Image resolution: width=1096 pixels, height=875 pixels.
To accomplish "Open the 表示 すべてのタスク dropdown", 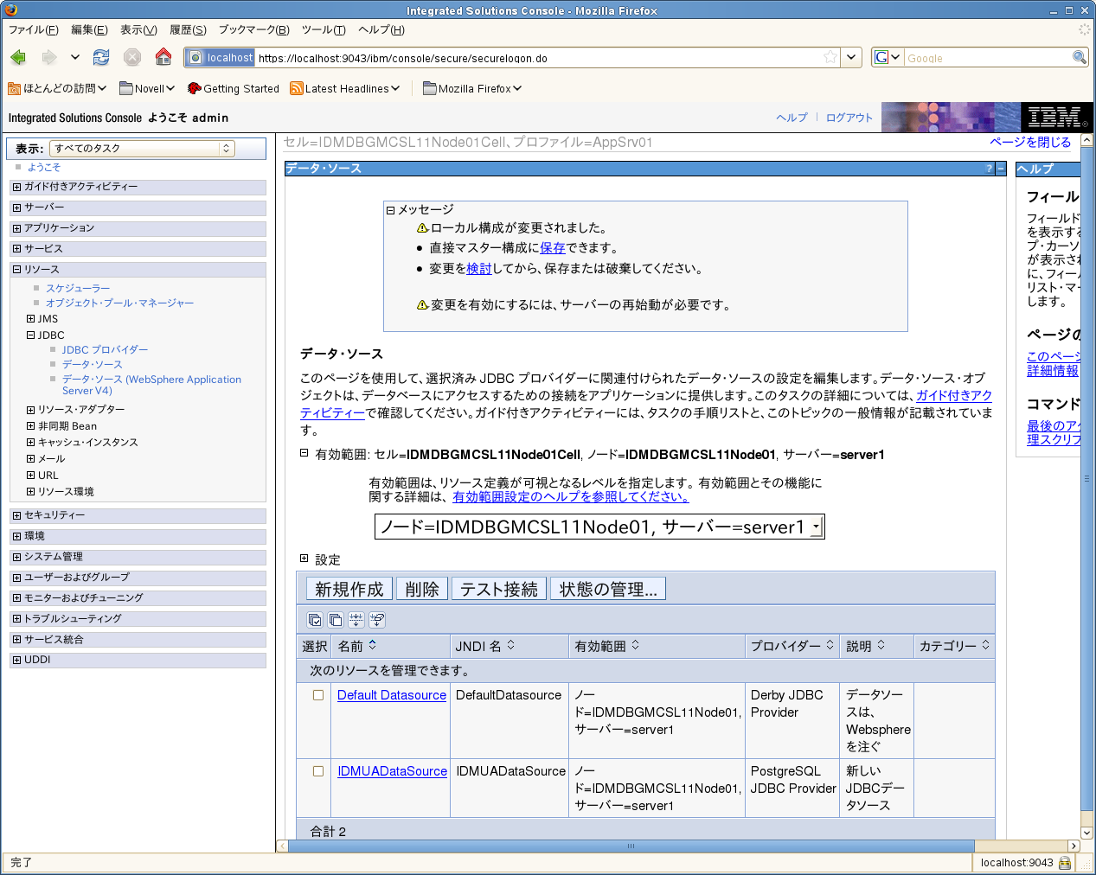I will click(143, 149).
